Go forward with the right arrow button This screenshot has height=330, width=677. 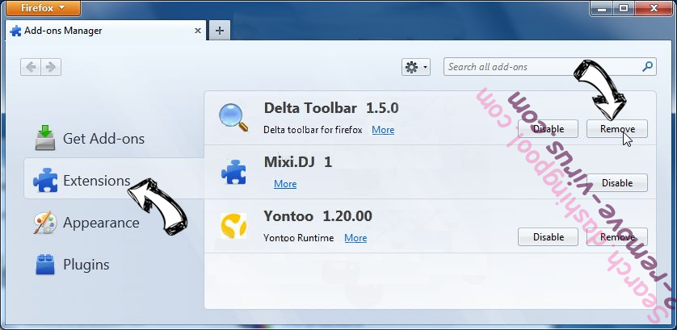pos(51,67)
